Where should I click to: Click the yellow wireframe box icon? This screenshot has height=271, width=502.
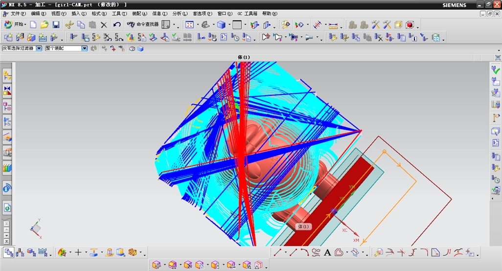click(x=398, y=24)
